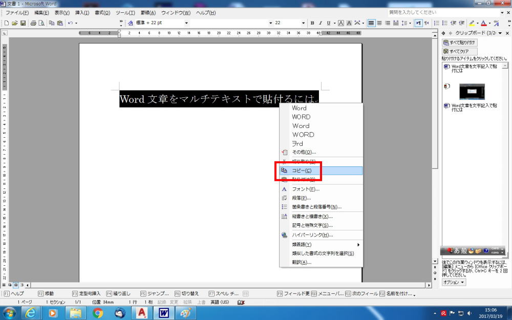Open the font size dropdown showing 22
512x320 pixels.
pos(303,23)
